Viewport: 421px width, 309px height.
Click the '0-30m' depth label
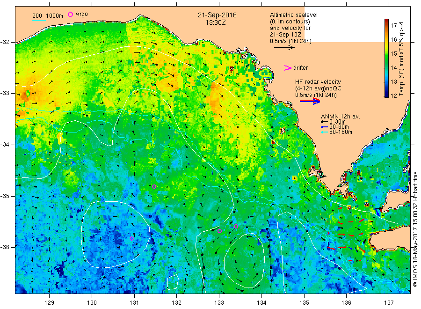[x=337, y=122]
